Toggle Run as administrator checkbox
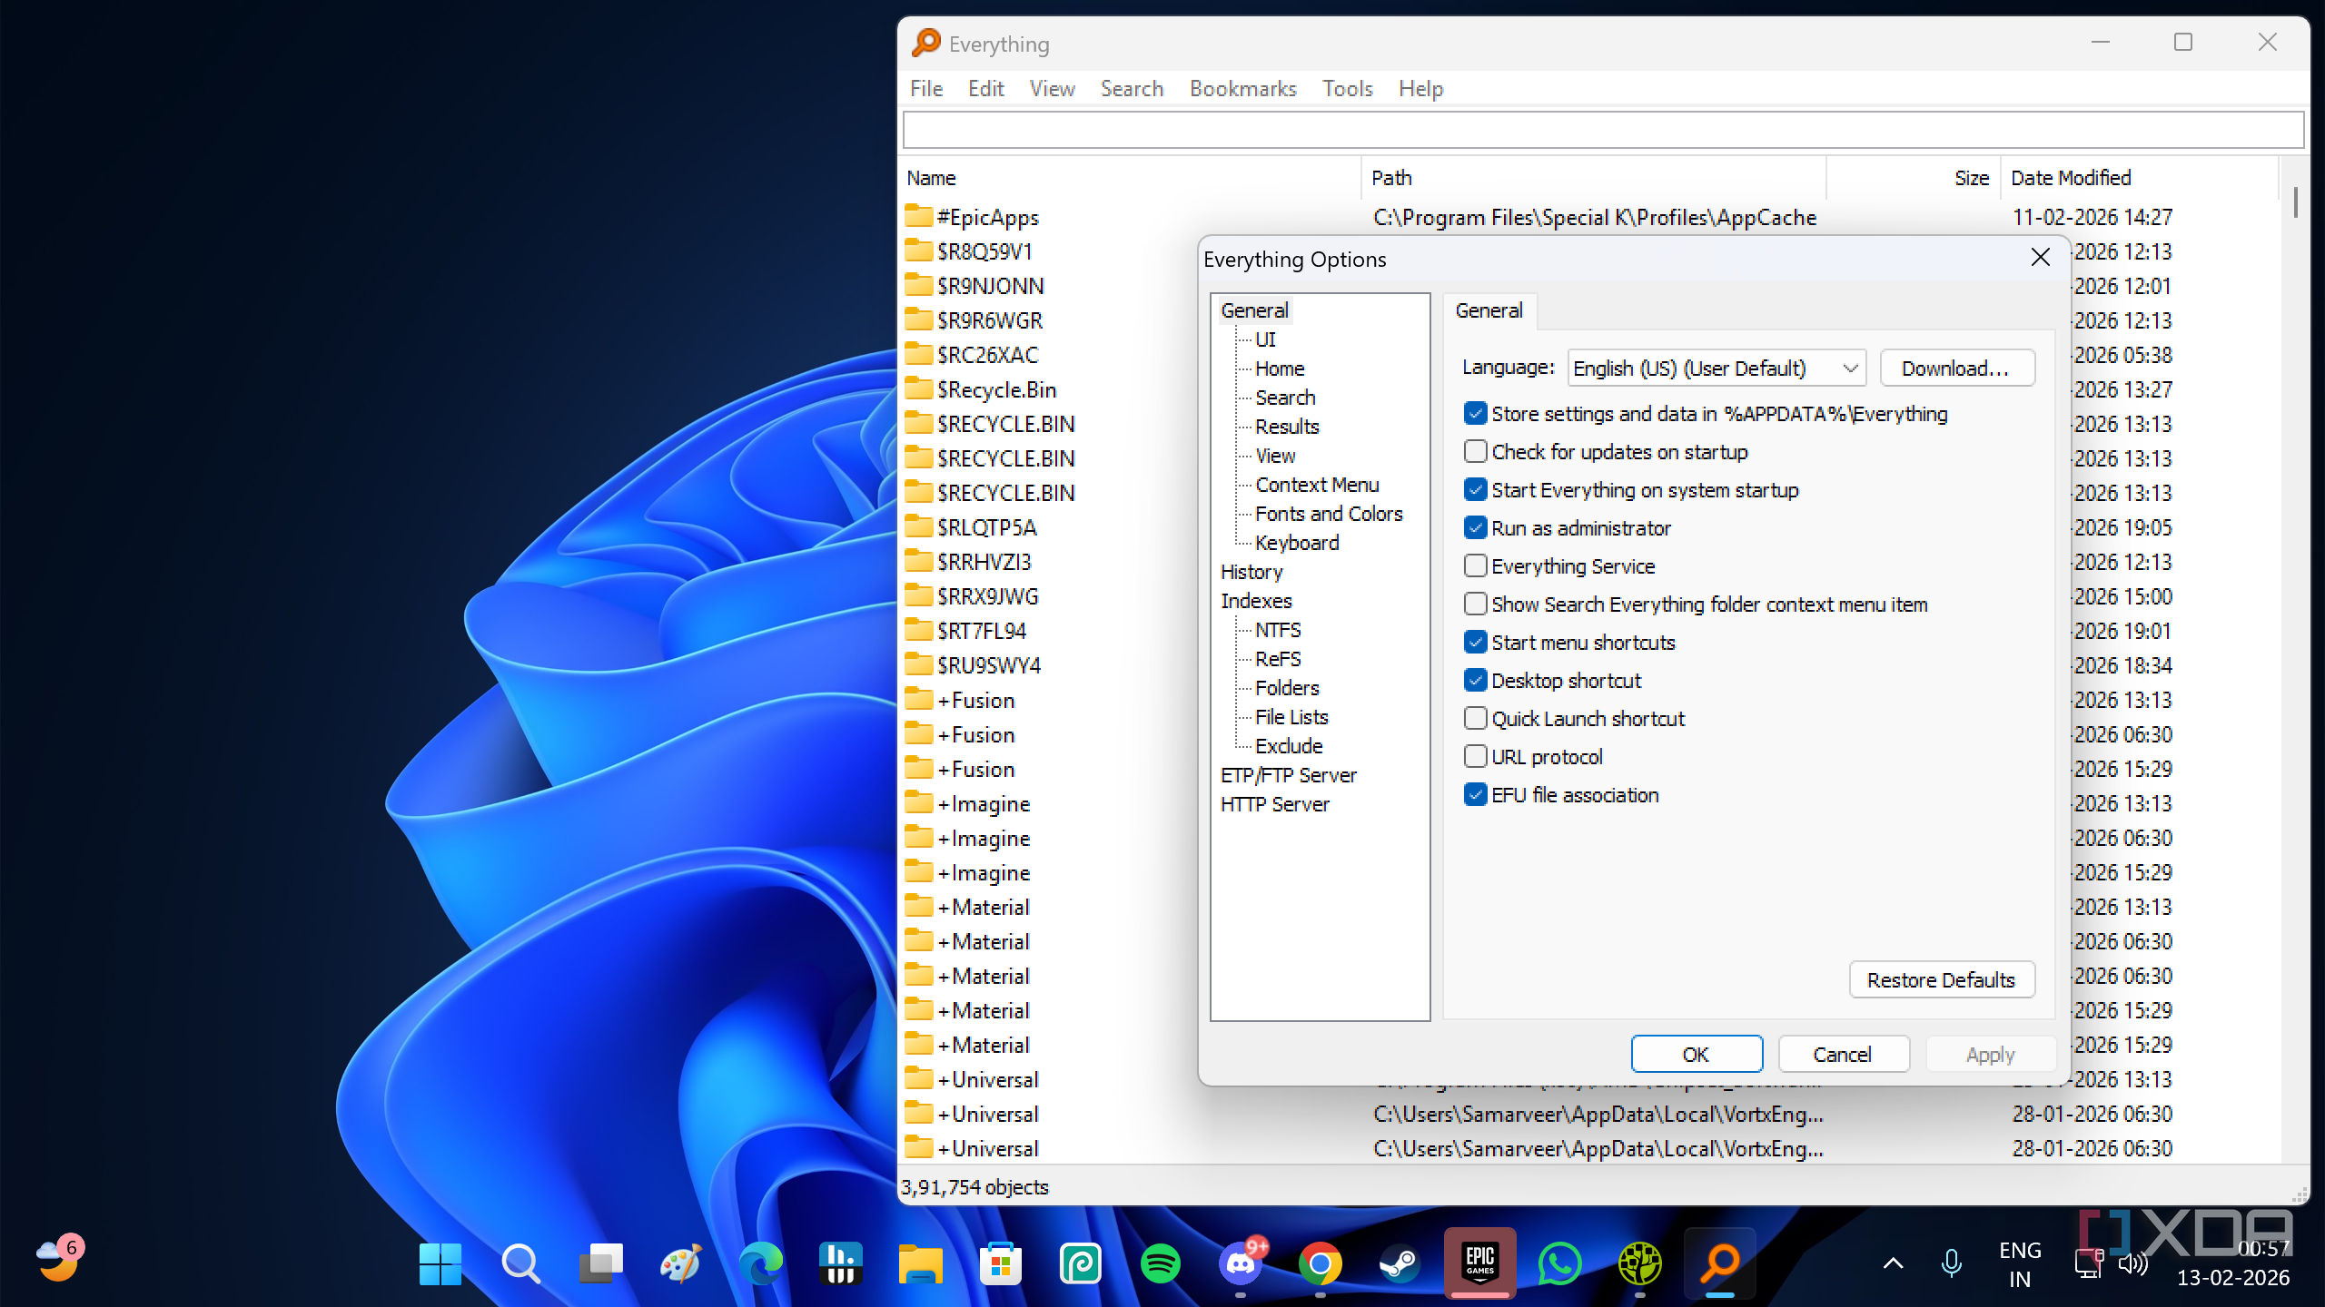 (1476, 527)
